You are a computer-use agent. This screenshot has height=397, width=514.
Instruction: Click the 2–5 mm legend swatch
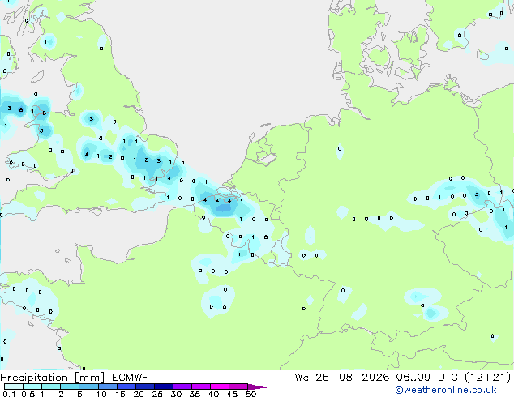tap(70, 386)
